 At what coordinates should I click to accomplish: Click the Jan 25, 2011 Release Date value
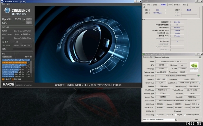(161, 72)
